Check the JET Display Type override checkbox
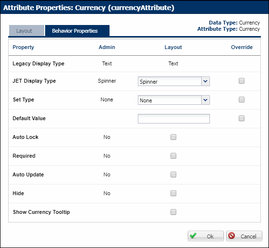Viewport: 269px width, 248px height. pos(242,81)
